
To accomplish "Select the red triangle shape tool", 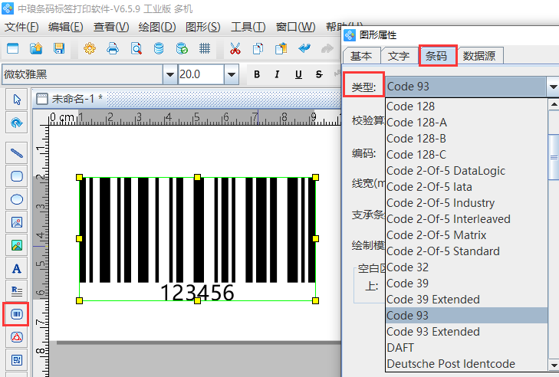I will click(x=17, y=337).
